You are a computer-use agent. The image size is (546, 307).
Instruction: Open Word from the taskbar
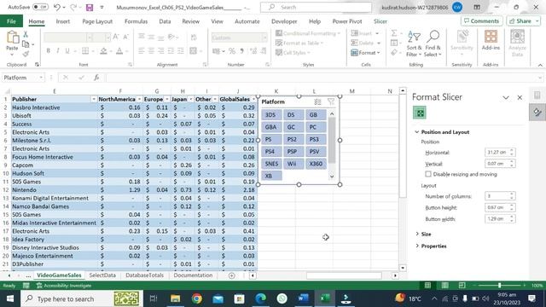pos(304,298)
